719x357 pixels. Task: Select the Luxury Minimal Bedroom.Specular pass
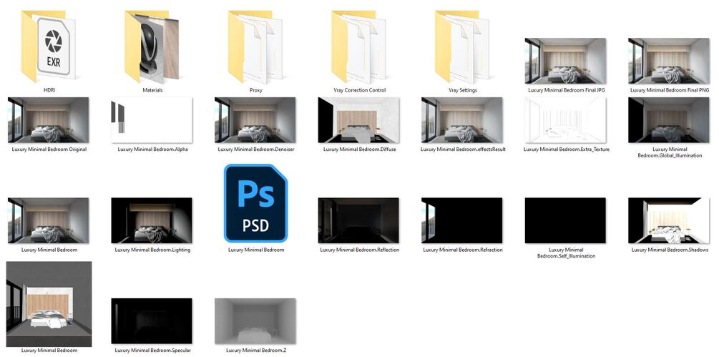(x=152, y=321)
